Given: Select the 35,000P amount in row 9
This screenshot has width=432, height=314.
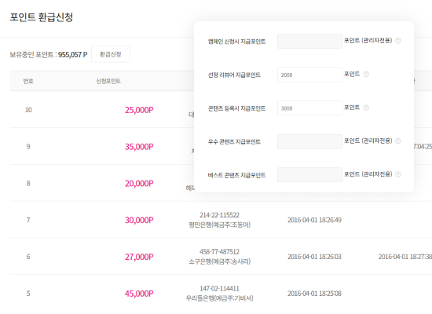Looking at the screenshot, I should pyautogui.click(x=139, y=147).
